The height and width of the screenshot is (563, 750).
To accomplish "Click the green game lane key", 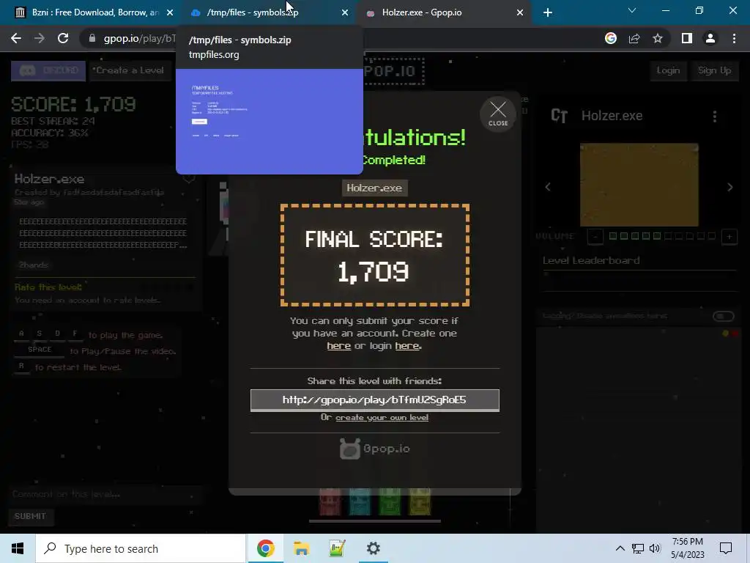I will click(x=390, y=501).
